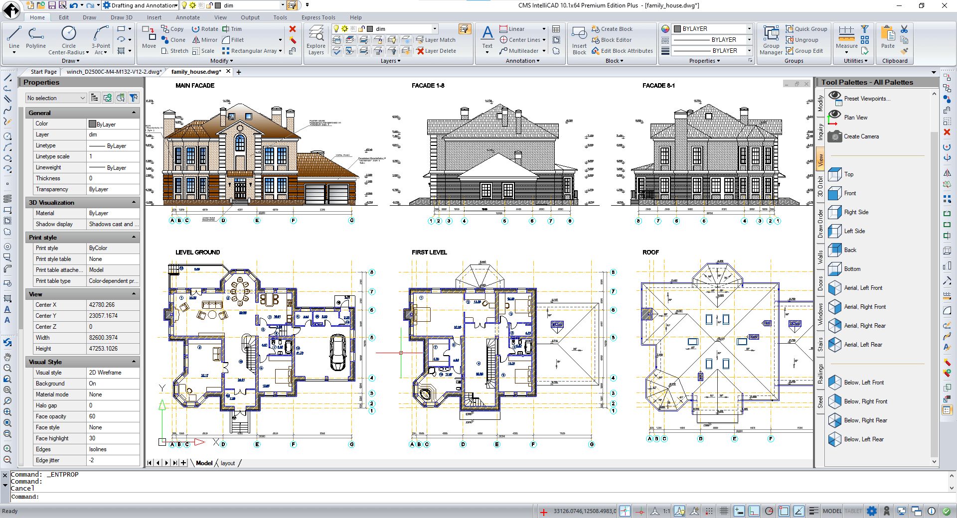This screenshot has width=957, height=518.
Task: Toggle layer on/off lightbulb in layer dropdown
Action: point(336,29)
